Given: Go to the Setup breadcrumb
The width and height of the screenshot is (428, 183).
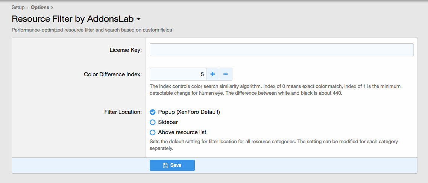Looking at the screenshot, I should tap(18, 8).
